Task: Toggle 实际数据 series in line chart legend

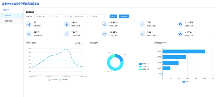Action: point(53,80)
